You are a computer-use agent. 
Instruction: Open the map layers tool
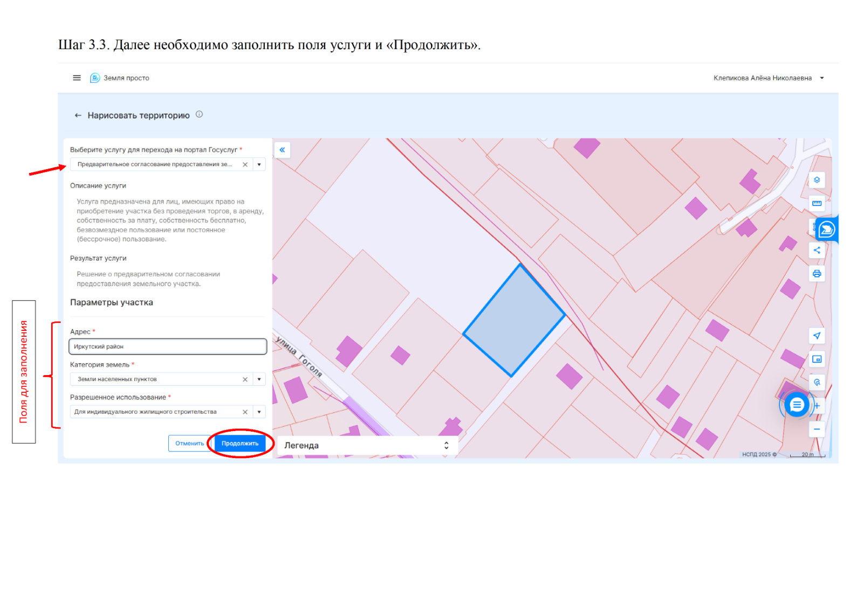click(817, 180)
